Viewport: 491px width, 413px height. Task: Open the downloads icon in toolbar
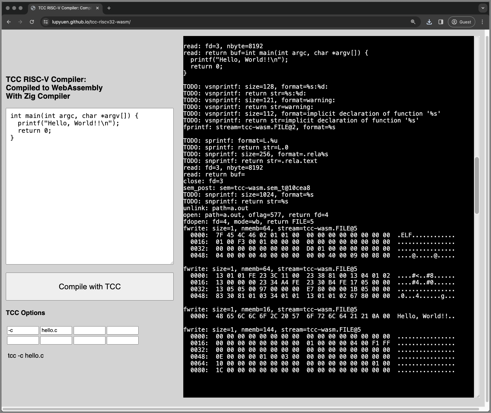tap(429, 22)
